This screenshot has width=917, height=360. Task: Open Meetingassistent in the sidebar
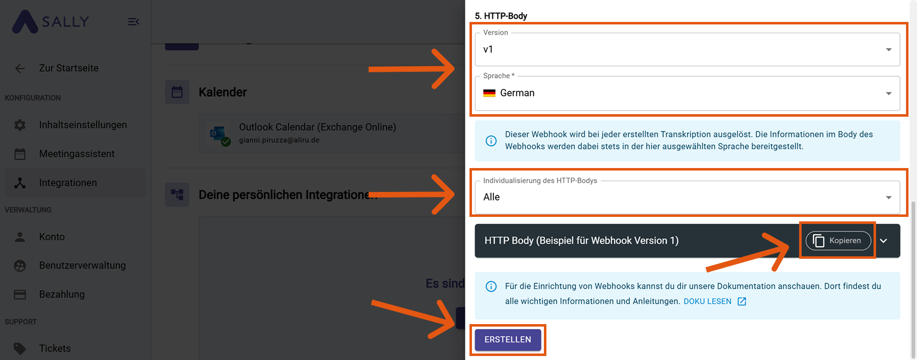coord(77,154)
